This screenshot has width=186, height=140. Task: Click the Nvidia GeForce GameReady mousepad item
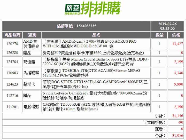(95, 96)
